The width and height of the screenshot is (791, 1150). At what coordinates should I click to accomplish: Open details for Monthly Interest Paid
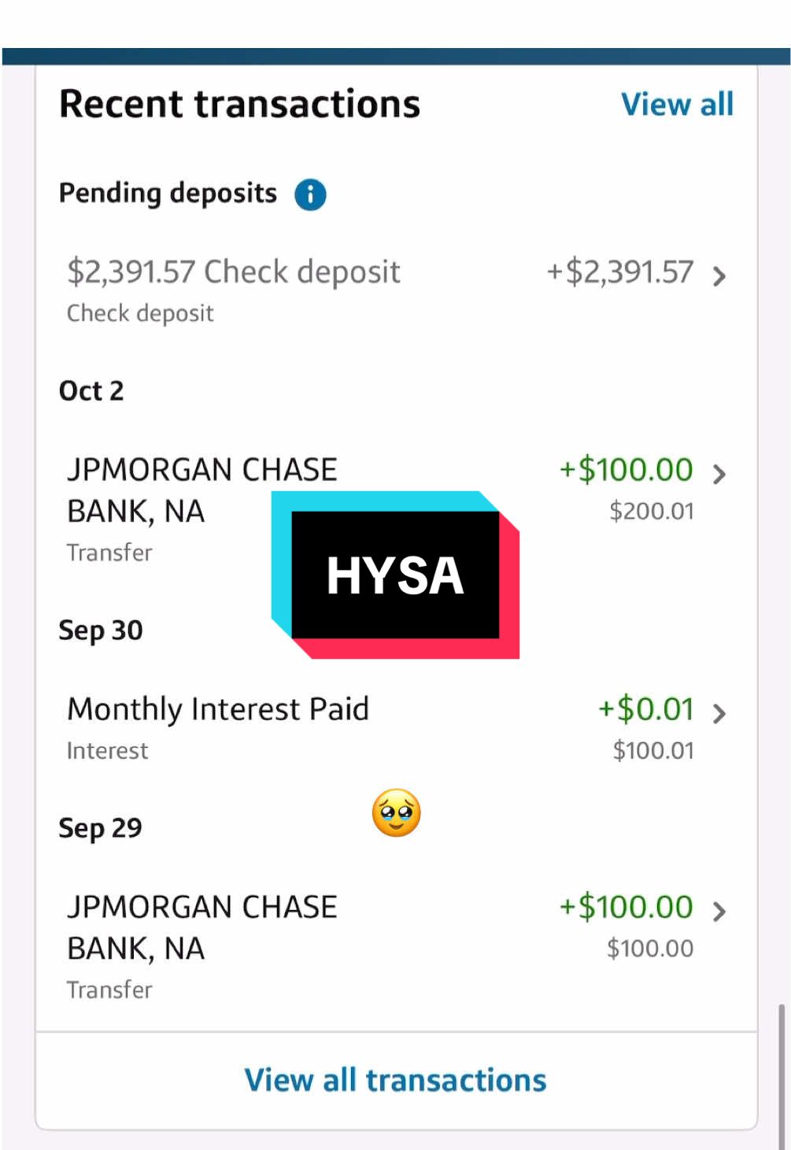point(719,714)
